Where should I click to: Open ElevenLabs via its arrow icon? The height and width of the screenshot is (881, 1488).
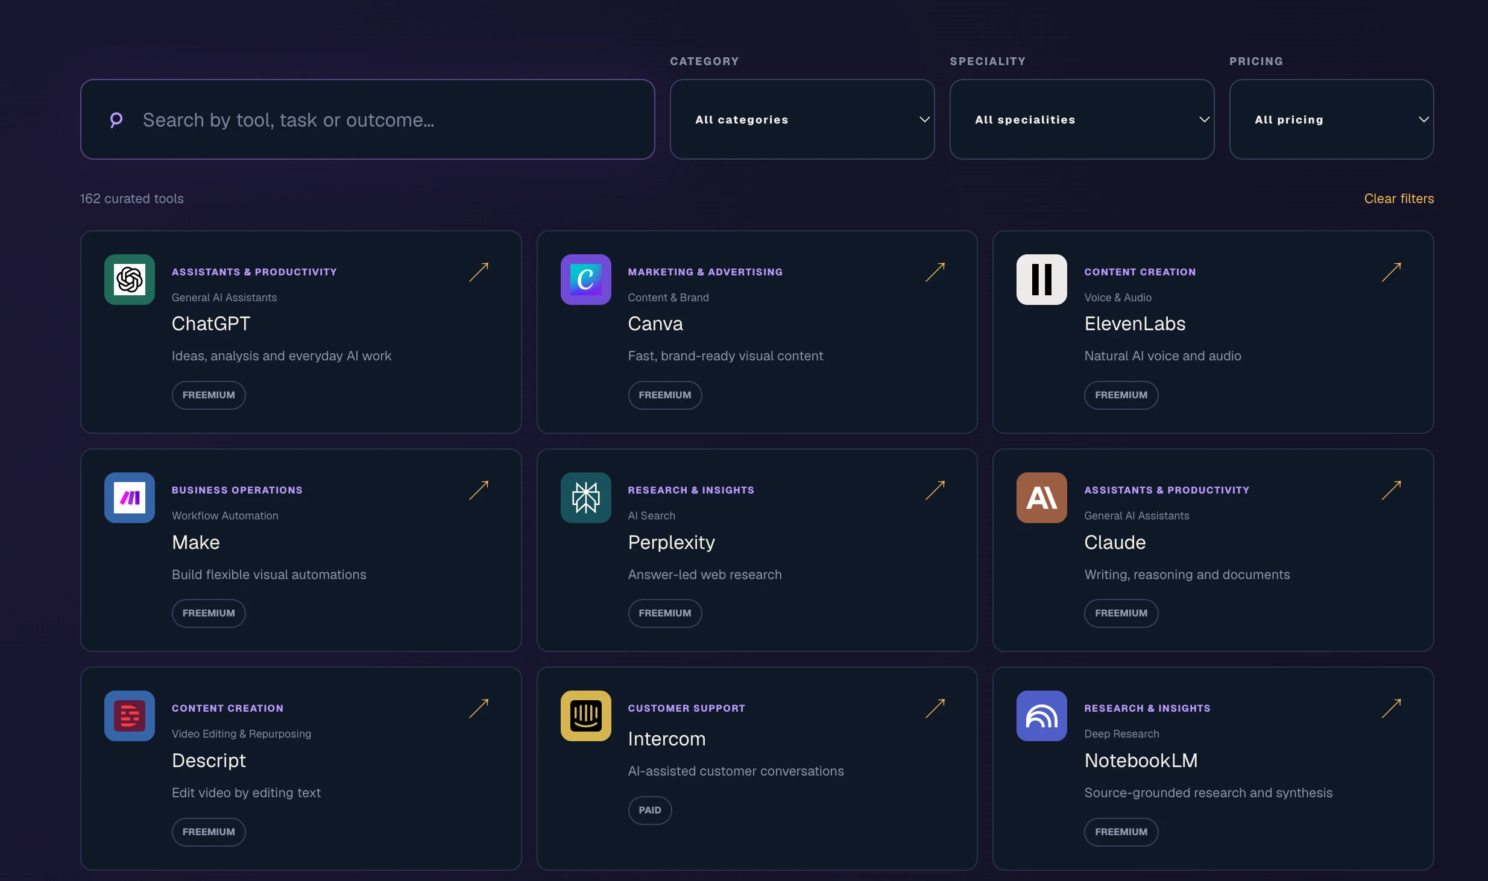click(1392, 272)
